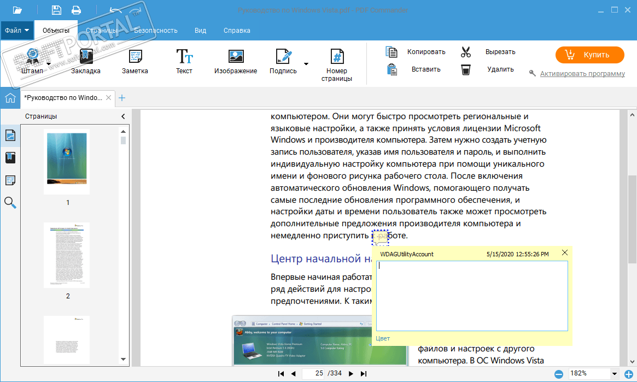Click the Вставить paste icon
Screen dimensions: 637x382
tap(391, 69)
